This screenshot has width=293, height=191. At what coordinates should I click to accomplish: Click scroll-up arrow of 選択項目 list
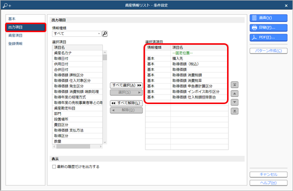click(105, 52)
